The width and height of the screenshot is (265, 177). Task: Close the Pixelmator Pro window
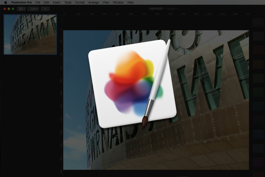(x=5, y=9)
